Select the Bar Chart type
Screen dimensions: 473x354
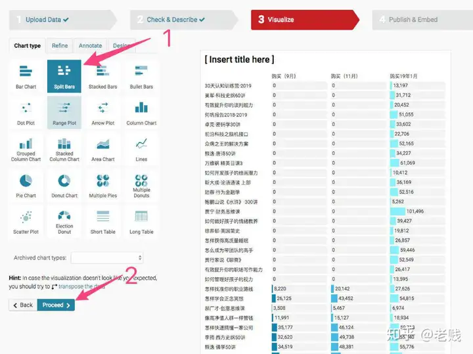point(26,76)
